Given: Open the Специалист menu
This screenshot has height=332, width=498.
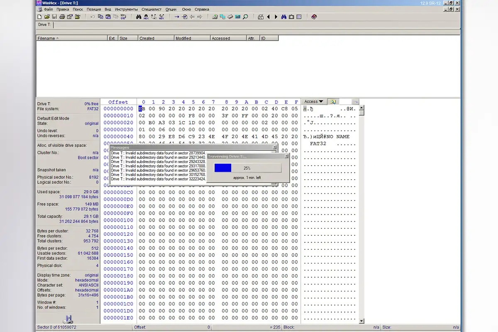Looking at the screenshot, I should pos(151,9).
